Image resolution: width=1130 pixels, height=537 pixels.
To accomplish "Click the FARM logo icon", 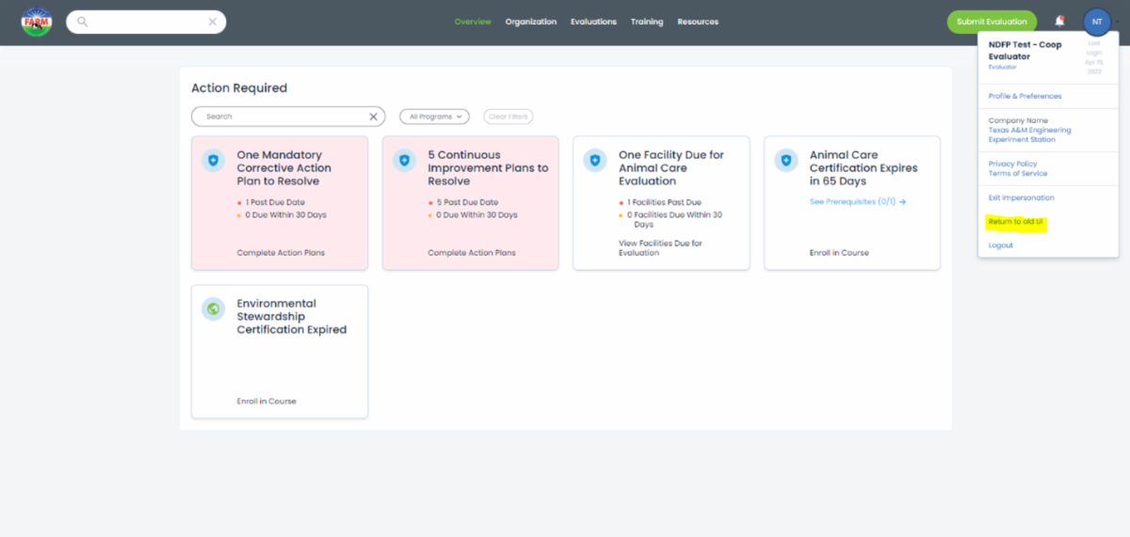I will 37,22.
